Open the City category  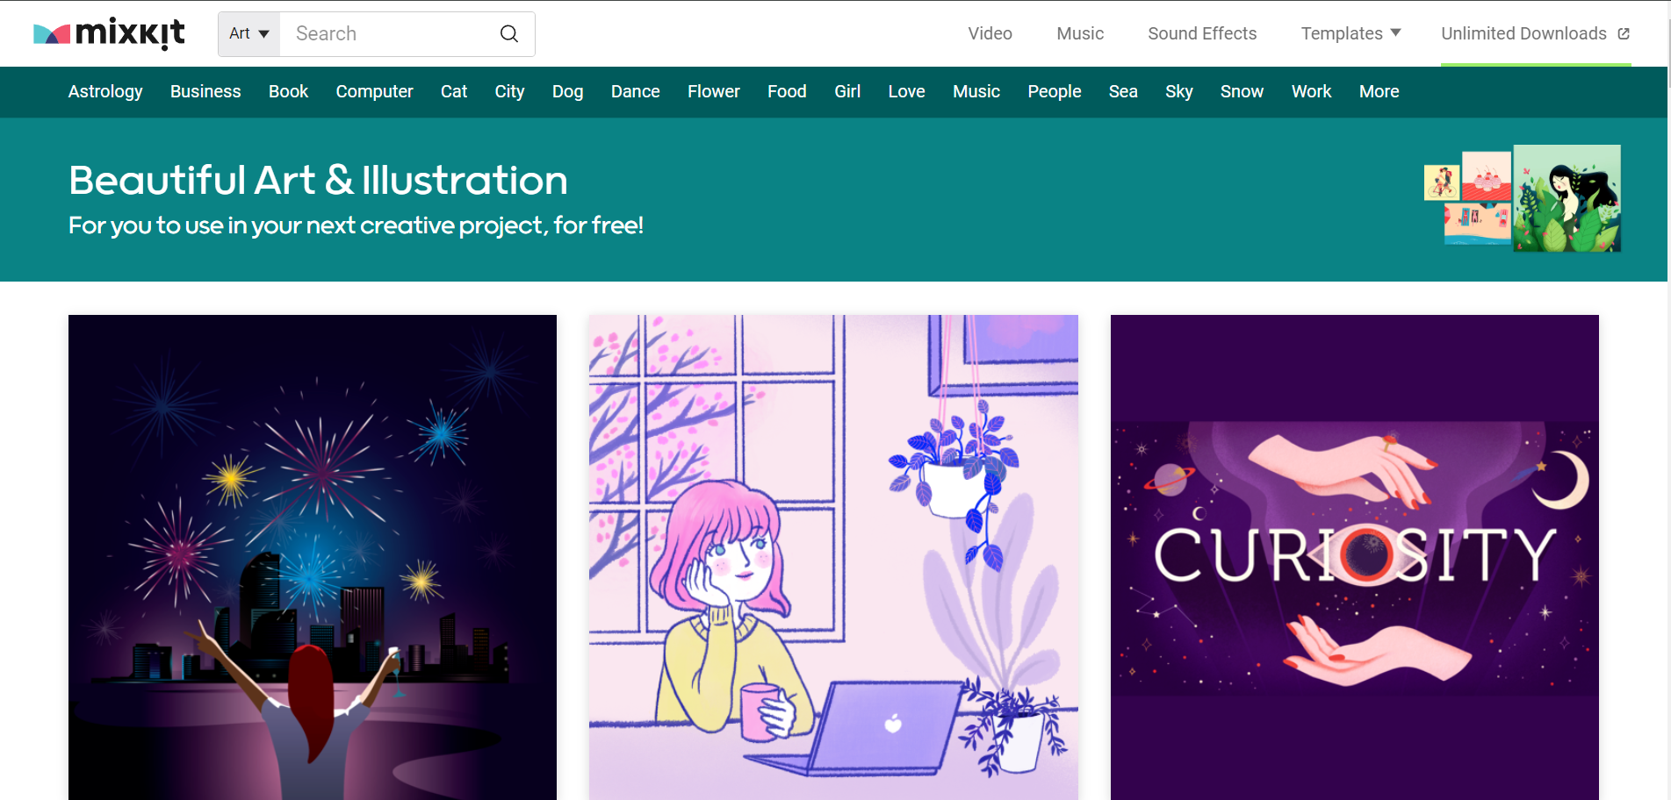(509, 91)
